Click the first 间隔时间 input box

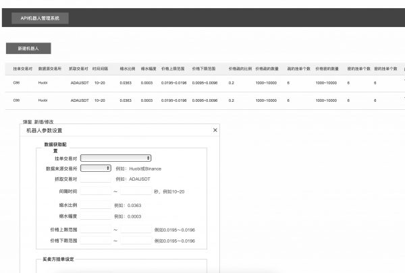(x=96, y=191)
